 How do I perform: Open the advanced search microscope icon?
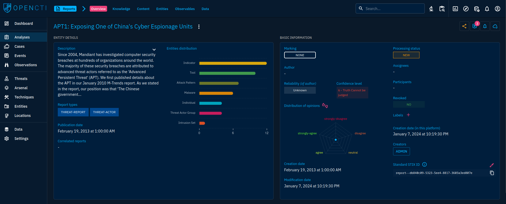pyautogui.click(x=431, y=9)
